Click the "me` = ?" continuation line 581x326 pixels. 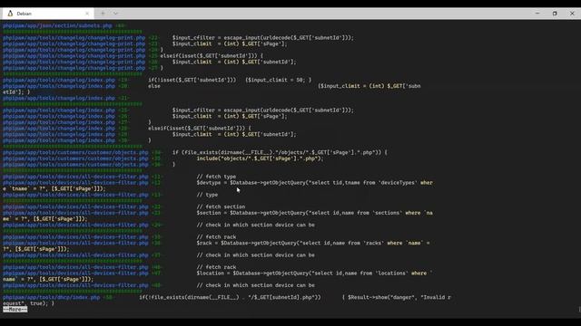[x=45, y=219]
